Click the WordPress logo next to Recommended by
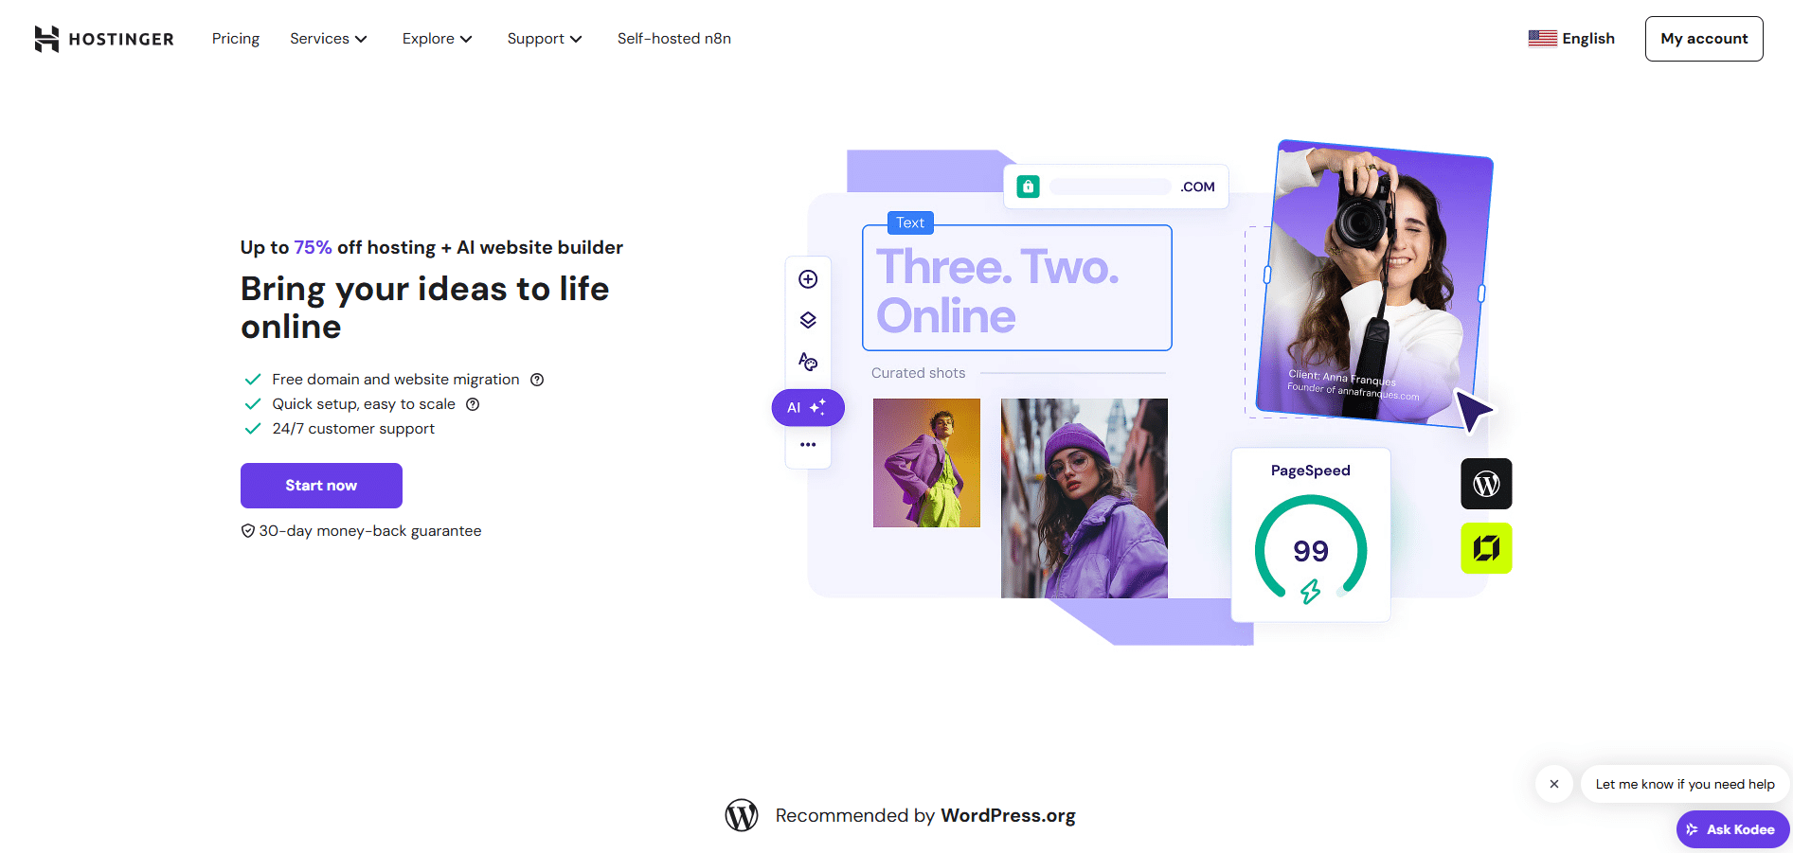This screenshot has width=1793, height=853. point(742,815)
